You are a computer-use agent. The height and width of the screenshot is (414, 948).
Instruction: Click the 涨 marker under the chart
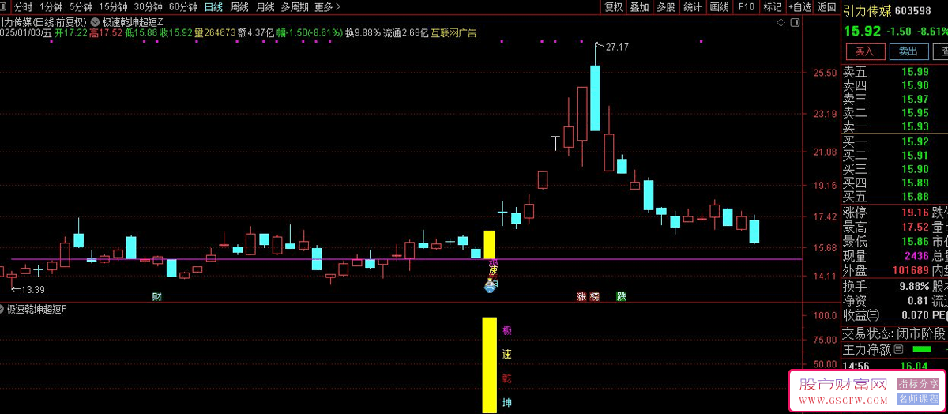pyautogui.click(x=581, y=297)
